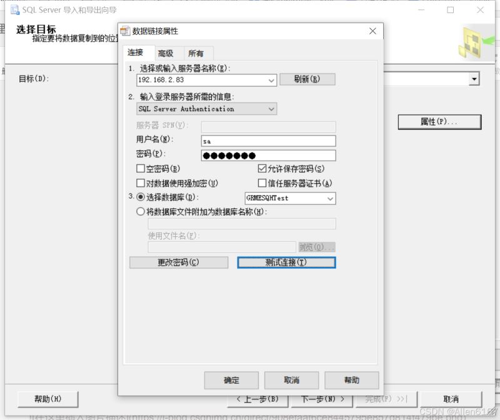Screen dimensions: 500x420
Task: Click the SQL Server wizard title bar icon
Action: click(15, 10)
